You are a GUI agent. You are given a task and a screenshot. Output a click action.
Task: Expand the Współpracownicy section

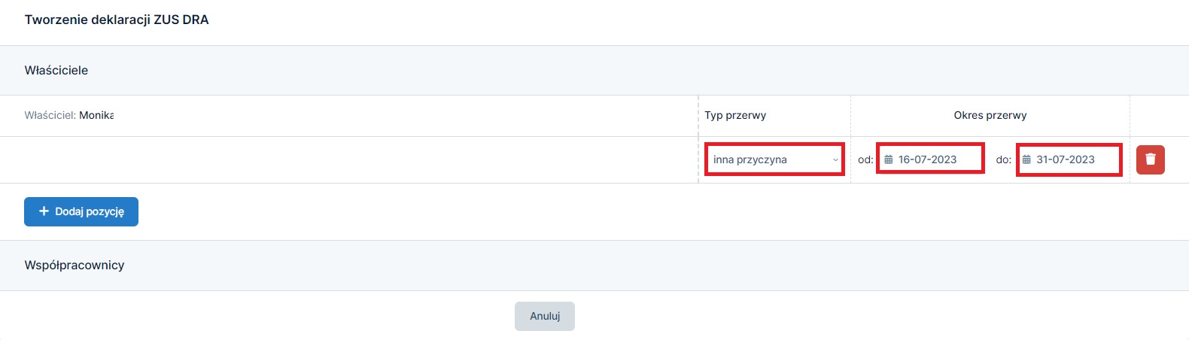pos(594,266)
